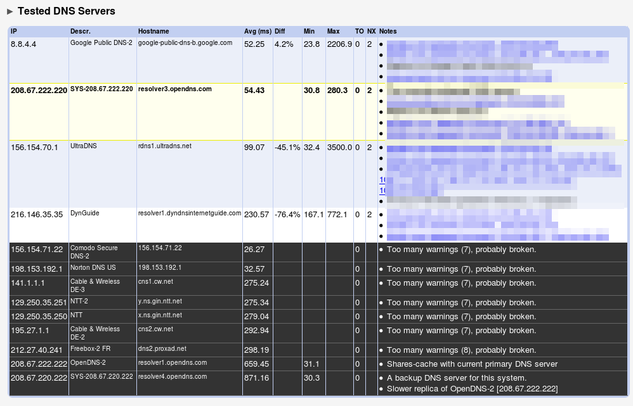The image size is (633, 406).
Task: Select the 8.8.4.4 IP address cell
Action: coord(25,44)
